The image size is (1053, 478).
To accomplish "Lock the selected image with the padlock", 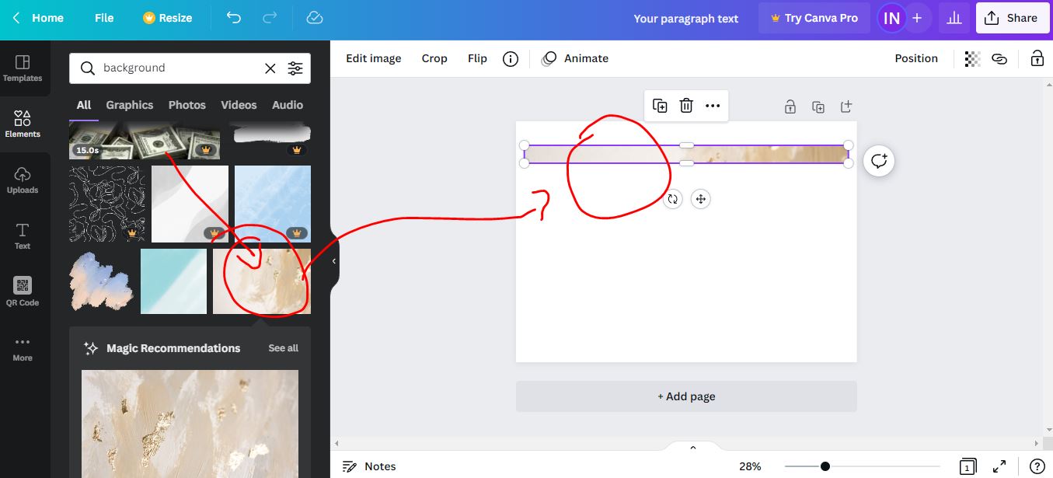I will click(790, 106).
